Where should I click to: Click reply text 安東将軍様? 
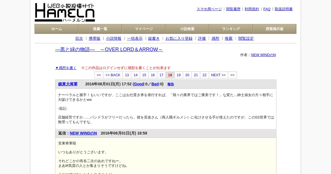pyautogui.click(x=67, y=143)
